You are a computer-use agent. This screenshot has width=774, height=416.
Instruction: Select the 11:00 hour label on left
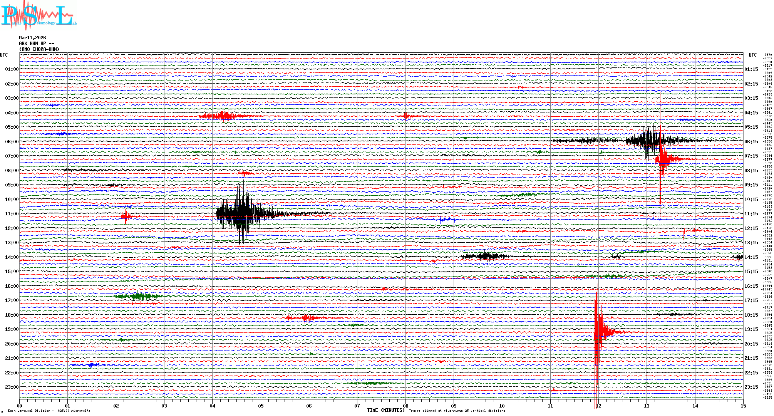click(x=12, y=214)
